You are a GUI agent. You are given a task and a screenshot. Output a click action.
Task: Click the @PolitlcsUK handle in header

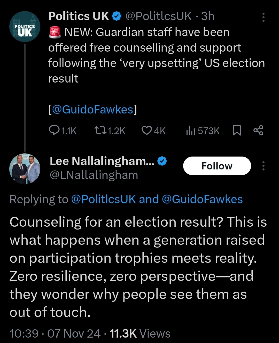(x=158, y=16)
